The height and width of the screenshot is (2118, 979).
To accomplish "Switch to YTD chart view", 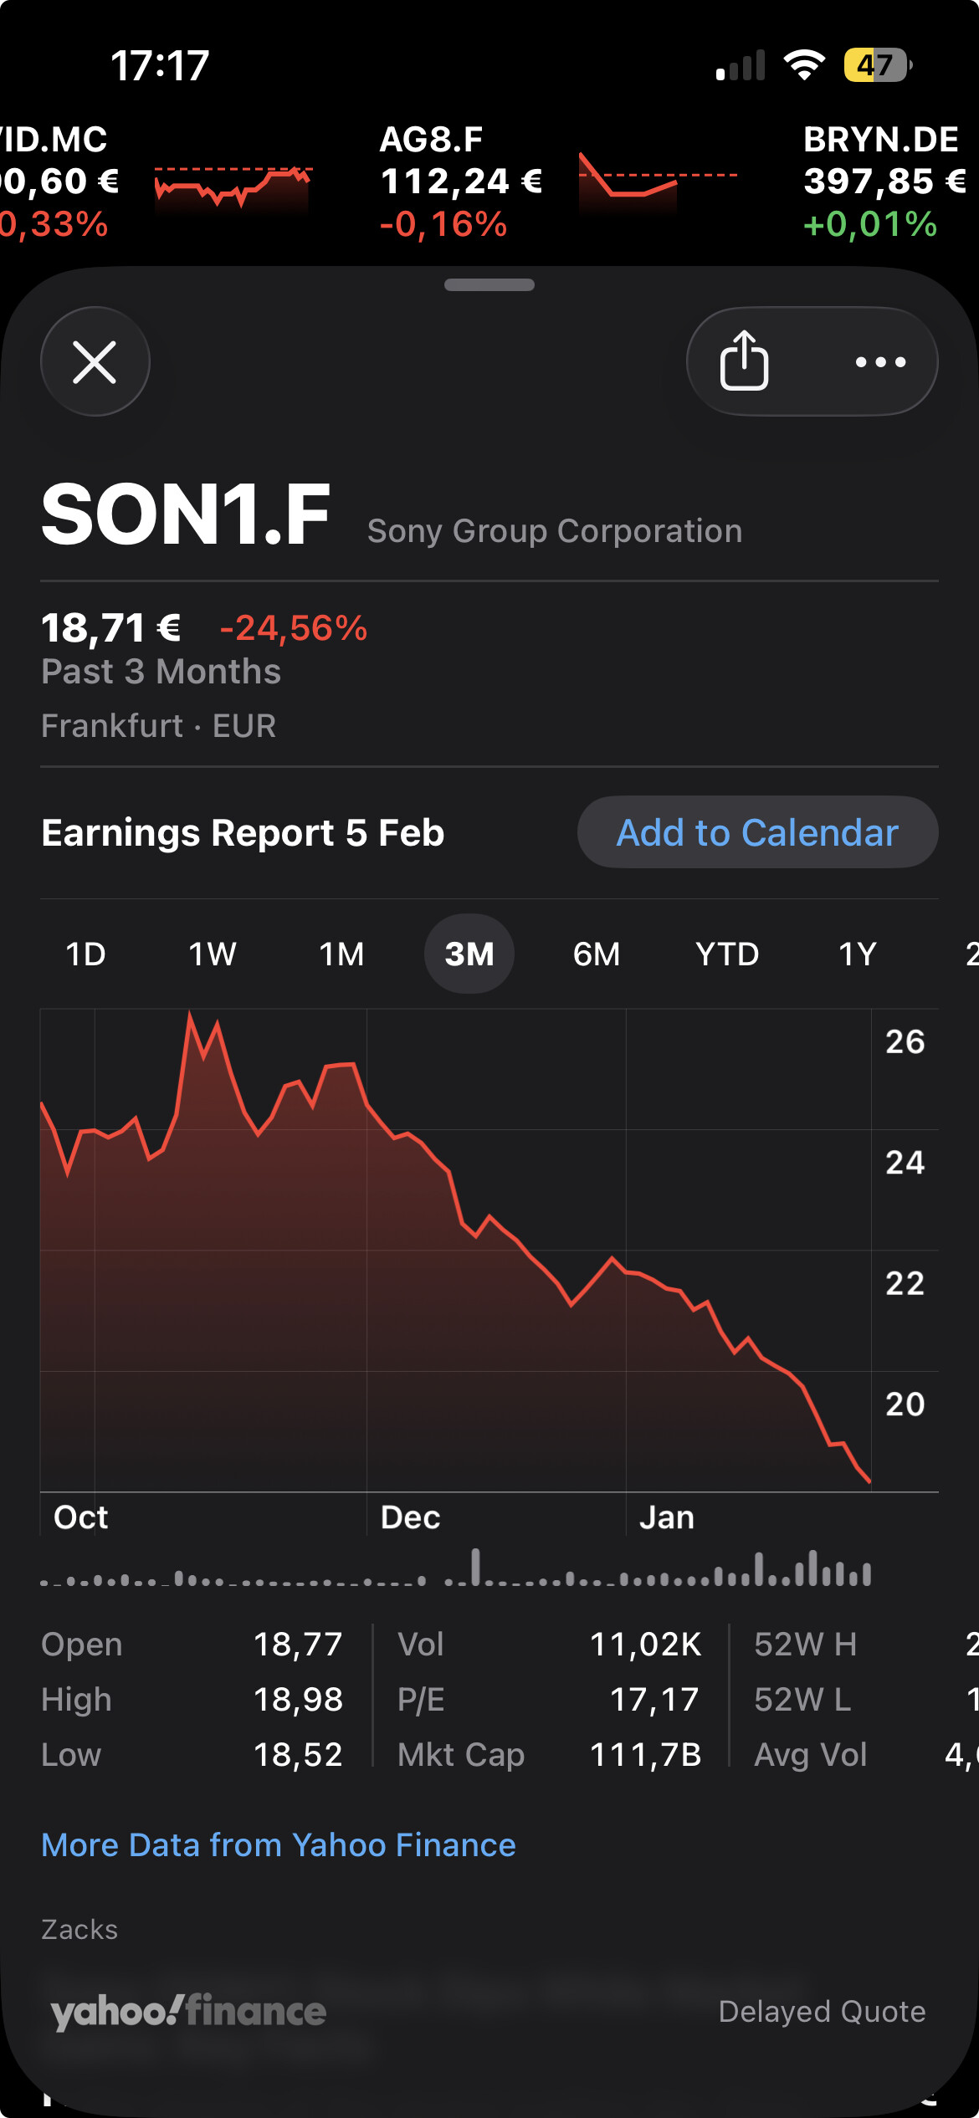I will [727, 954].
